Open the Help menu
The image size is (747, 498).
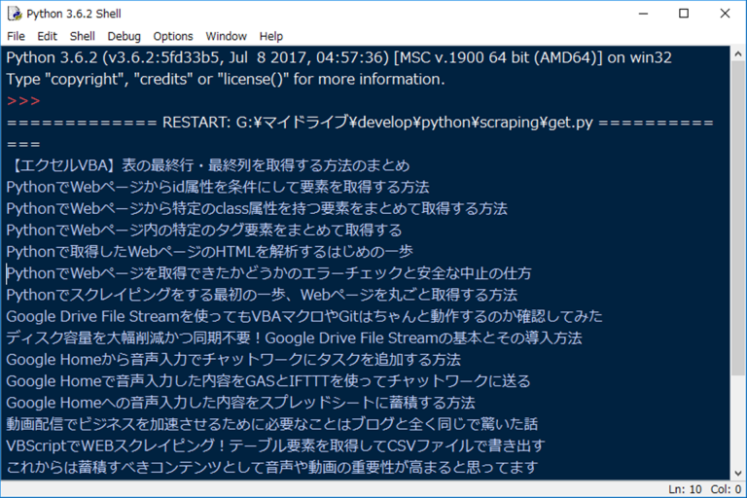click(x=271, y=36)
